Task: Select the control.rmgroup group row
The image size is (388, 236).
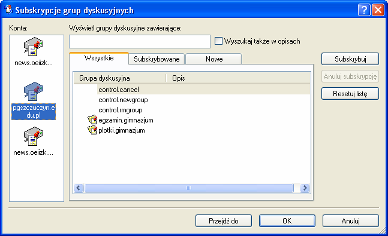Action: click(x=192, y=110)
